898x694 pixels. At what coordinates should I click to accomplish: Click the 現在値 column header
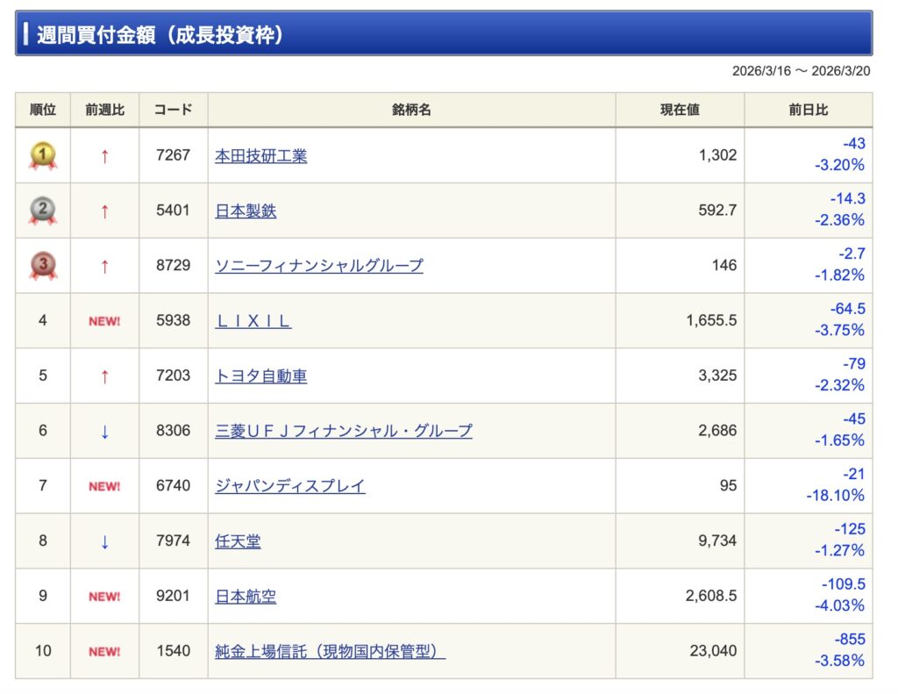point(680,111)
